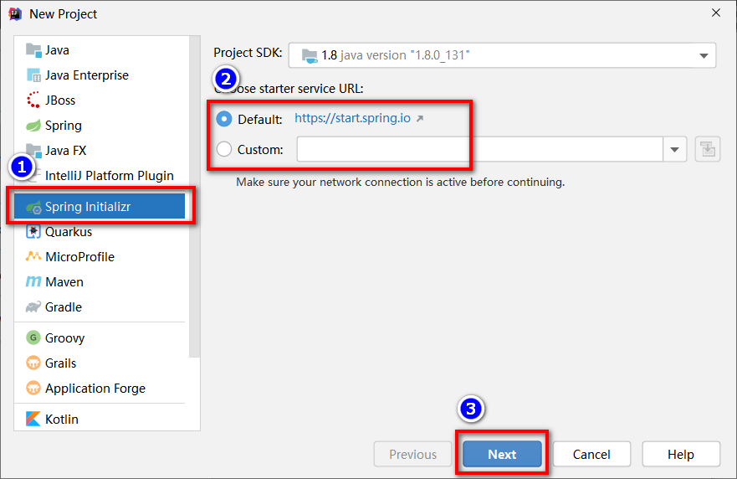Image resolution: width=737 pixels, height=479 pixels.
Task: Choose Spring in the project list
Action: [x=100, y=126]
